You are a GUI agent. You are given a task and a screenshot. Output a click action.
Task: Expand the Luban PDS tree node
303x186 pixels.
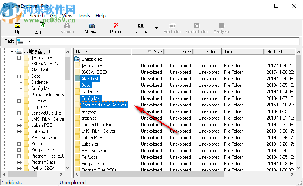point(19,125)
